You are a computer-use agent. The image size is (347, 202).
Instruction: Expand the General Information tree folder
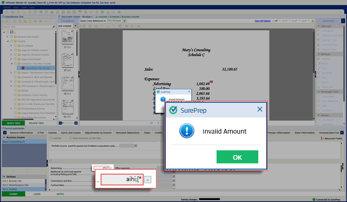coord(8,37)
